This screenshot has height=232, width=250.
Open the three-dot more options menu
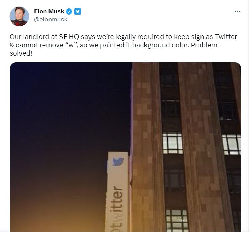pyautogui.click(x=238, y=12)
